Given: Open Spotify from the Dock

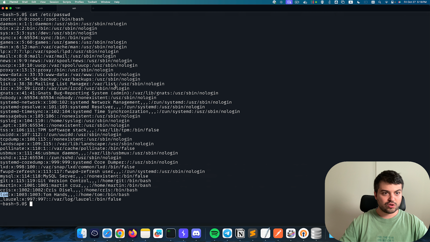Looking at the screenshot, I should pyautogui.click(x=214, y=233).
